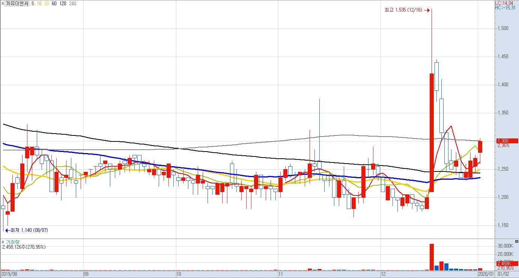
Task: Click the 09 month axis label
Action: coord(86,274)
